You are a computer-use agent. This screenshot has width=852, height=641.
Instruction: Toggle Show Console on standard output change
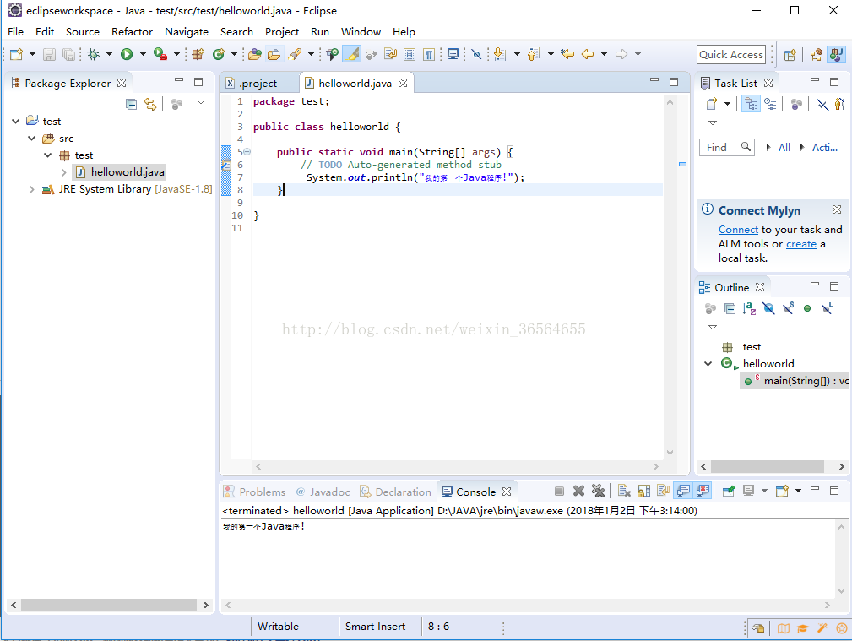(683, 491)
